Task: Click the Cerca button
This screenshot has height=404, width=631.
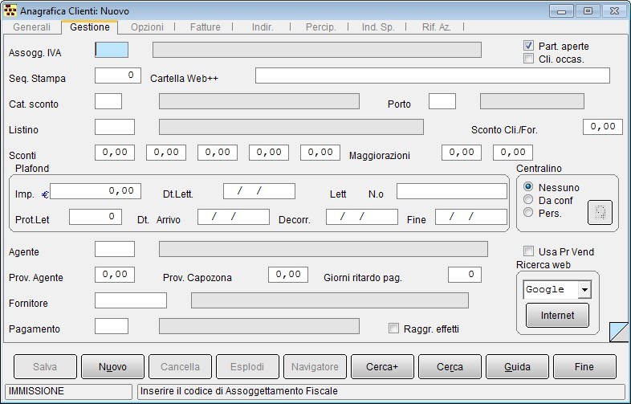Action: pyautogui.click(x=450, y=366)
